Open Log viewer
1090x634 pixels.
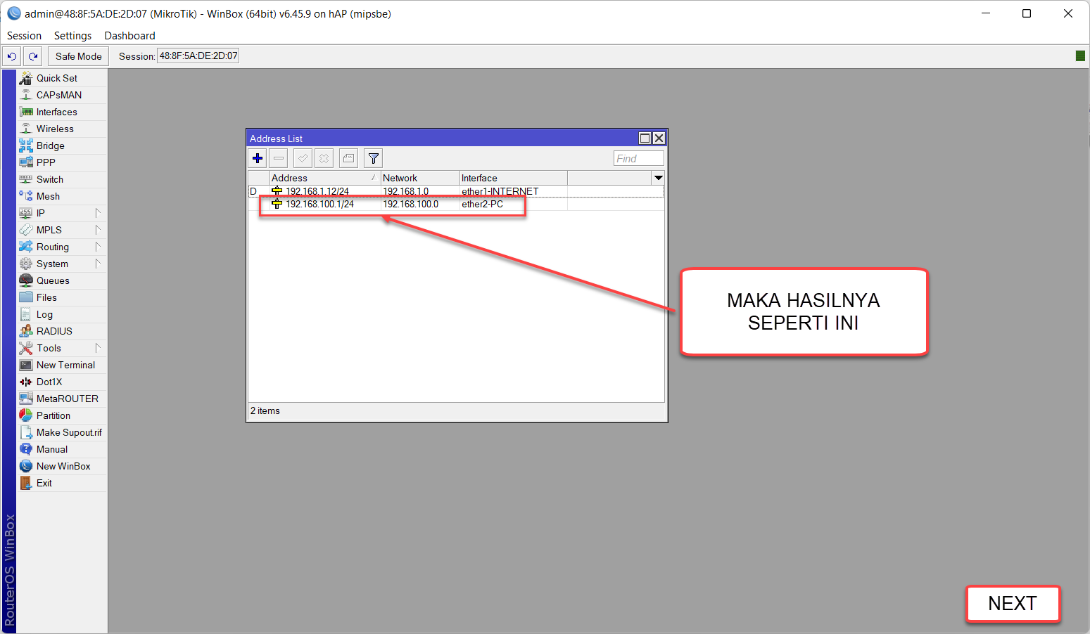click(x=62, y=314)
